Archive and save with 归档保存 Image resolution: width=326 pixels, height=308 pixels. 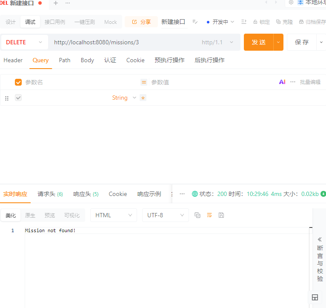pos(312,22)
